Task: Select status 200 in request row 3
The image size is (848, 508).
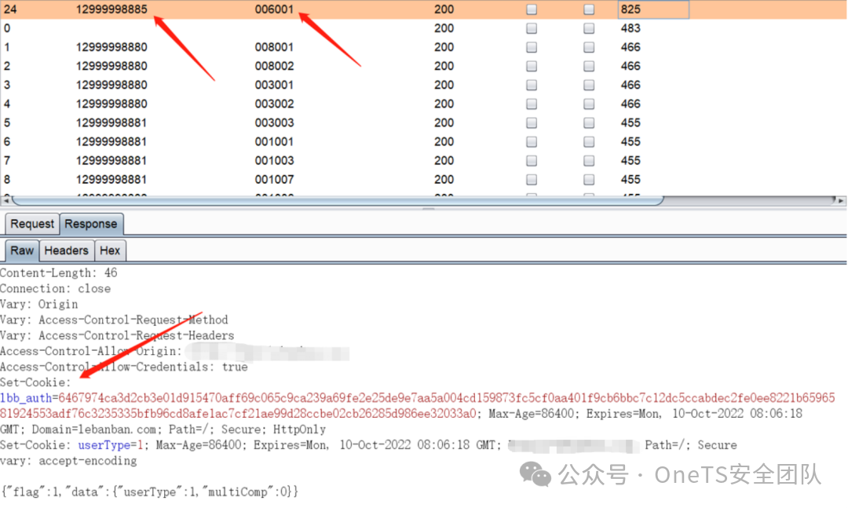Action: (444, 85)
